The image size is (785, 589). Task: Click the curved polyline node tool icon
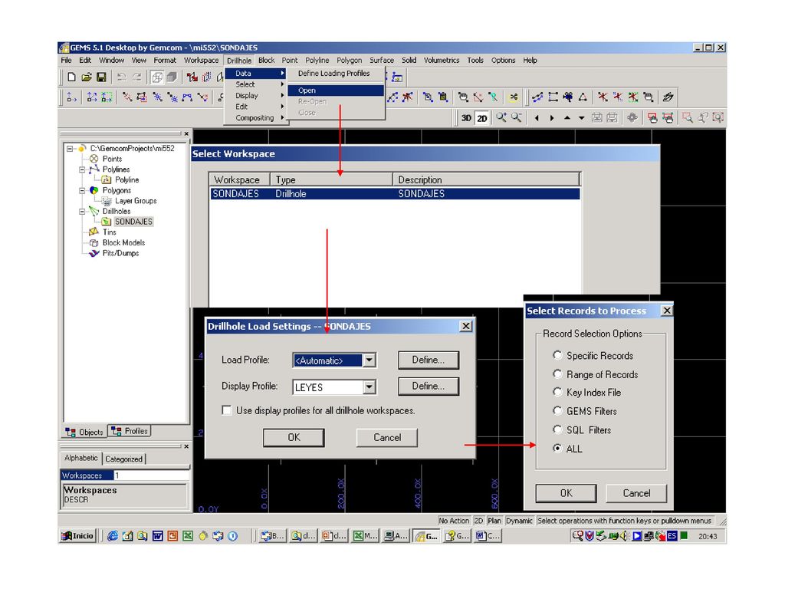[187, 97]
